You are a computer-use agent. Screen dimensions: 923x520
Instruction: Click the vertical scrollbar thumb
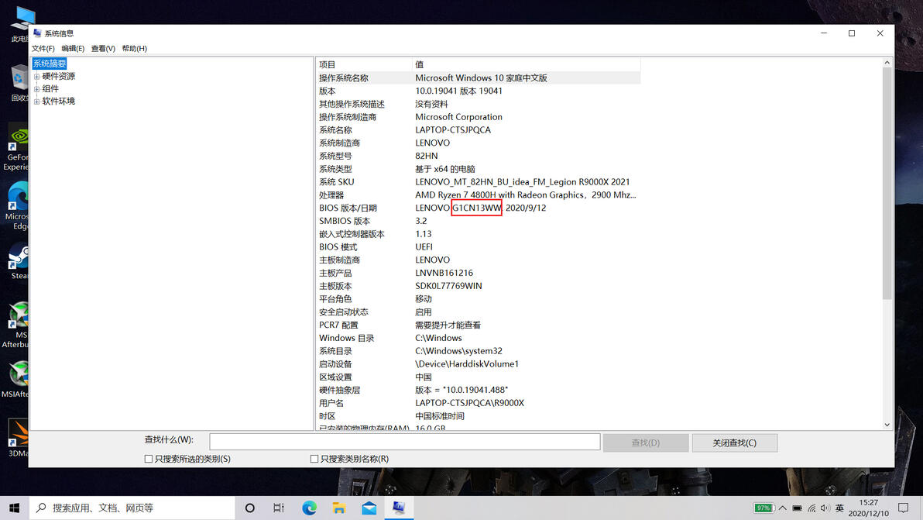(887, 183)
